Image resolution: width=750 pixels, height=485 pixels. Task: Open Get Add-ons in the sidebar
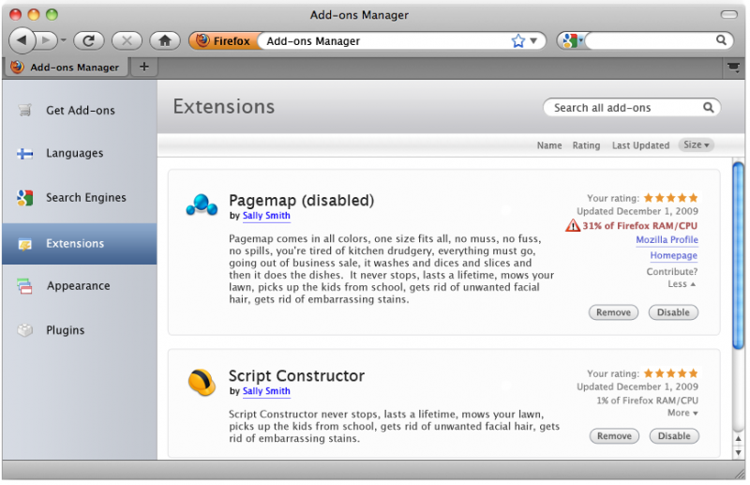coord(80,110)
